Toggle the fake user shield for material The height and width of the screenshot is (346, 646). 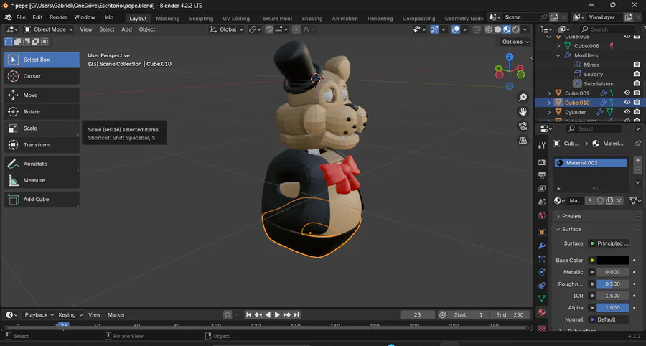(600, 201)
